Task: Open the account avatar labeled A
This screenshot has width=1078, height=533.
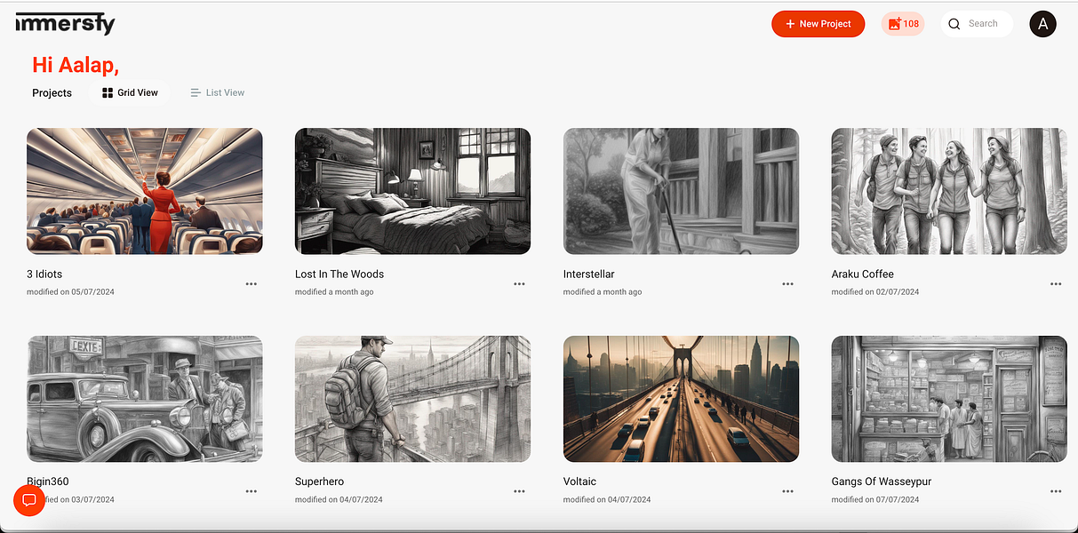Action: pyautogui.click(x=1042, y=24)
